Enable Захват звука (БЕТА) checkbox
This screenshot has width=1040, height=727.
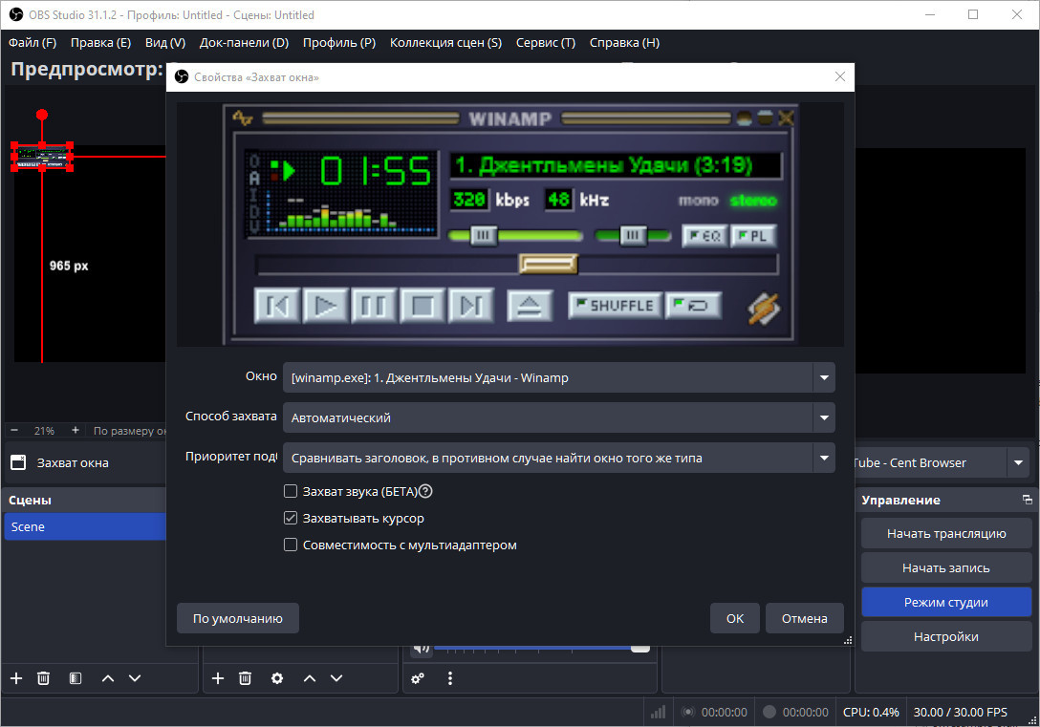point(291,491)
